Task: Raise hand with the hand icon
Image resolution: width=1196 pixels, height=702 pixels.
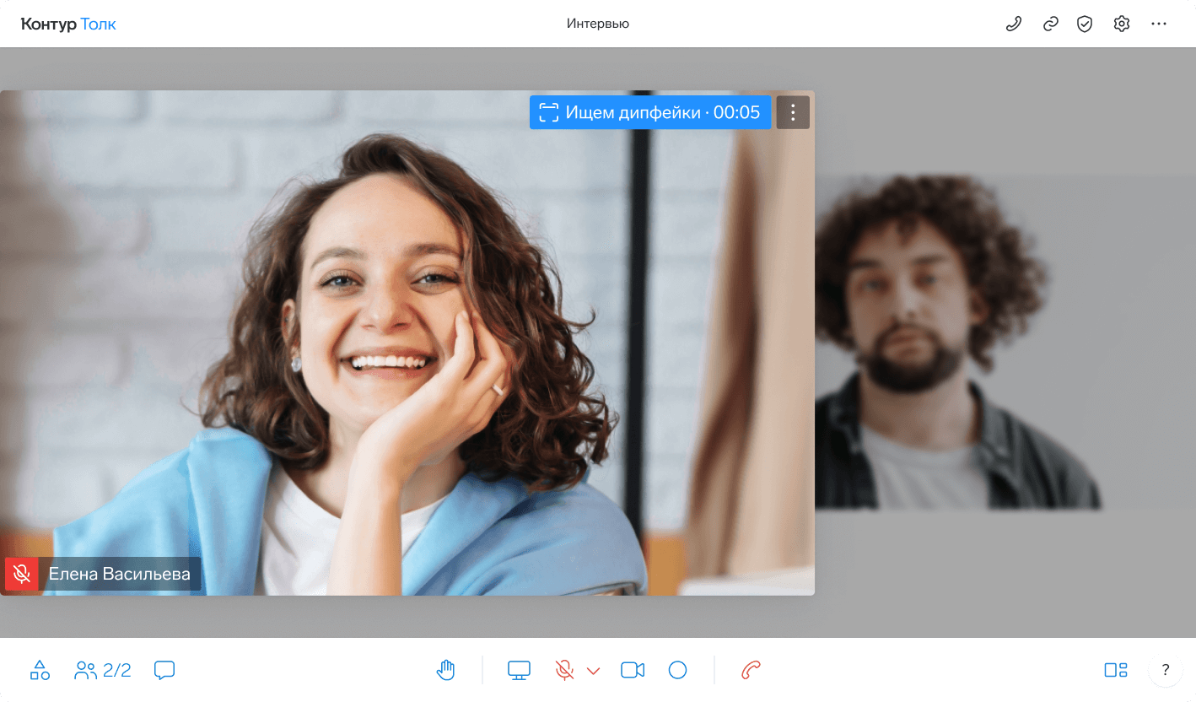Action: click(445, 670)
